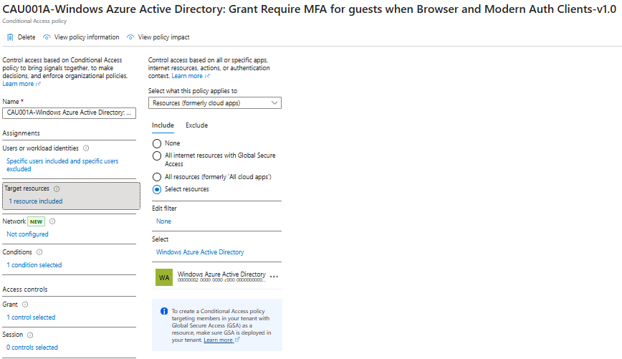Open '1 control selected' Grant link
The height and width of the screenshot is (359, 622).
click(x=31, y=317)
